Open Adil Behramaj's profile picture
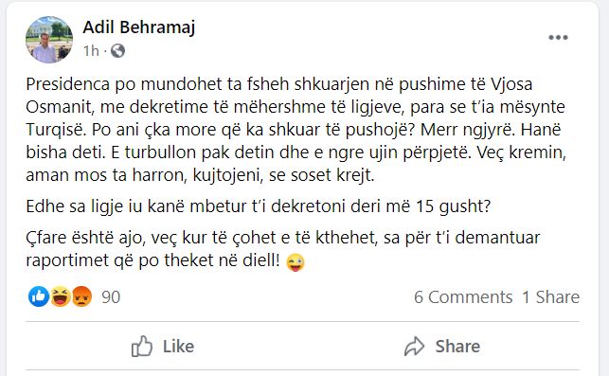The image size is (609, 376). 49,40
